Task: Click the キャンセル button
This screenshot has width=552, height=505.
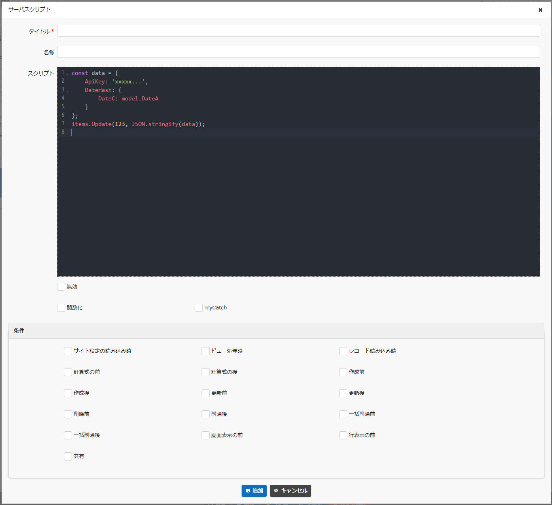Action: pos(290,491)
